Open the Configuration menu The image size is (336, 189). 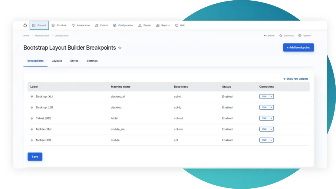click(x=123, y=25)
